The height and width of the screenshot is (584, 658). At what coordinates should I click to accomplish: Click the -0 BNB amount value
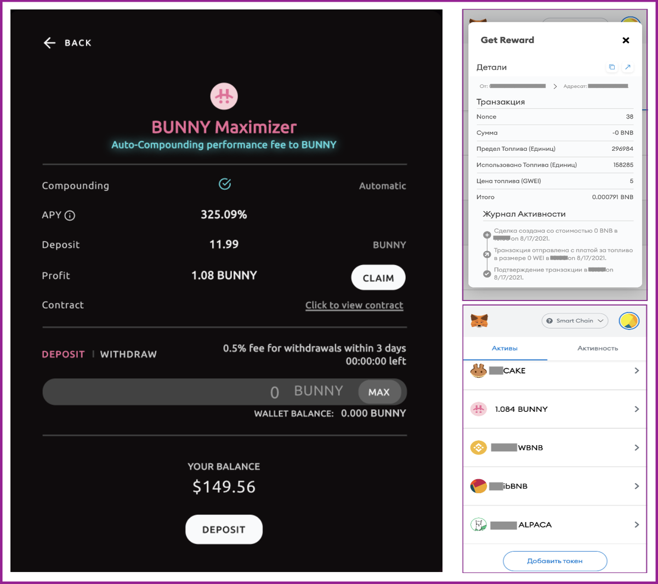click(623, 133)
